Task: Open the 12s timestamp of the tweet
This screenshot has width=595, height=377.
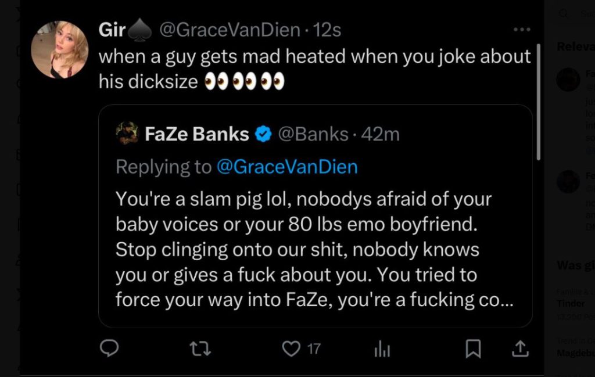Action: 327,30
